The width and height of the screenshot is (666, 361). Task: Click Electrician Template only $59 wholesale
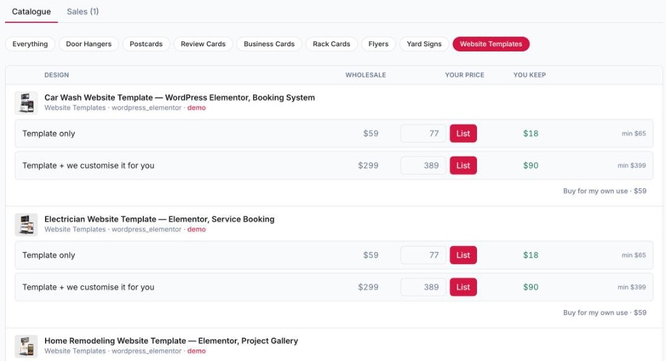371,255
